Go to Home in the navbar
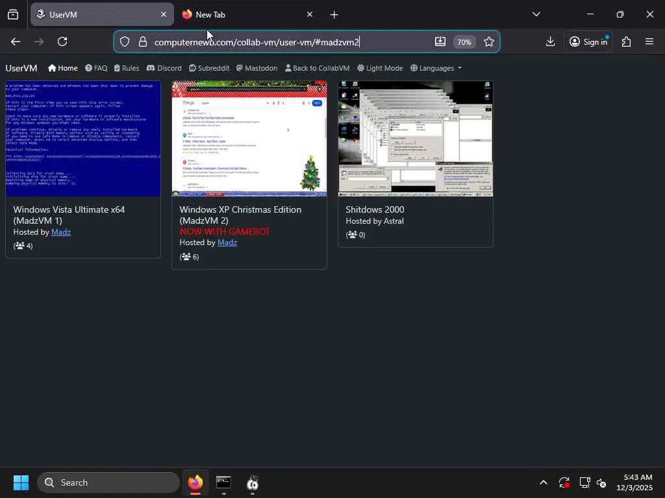Screen dimensions: 665x498 pyautogui.click(x=63, y=68)
